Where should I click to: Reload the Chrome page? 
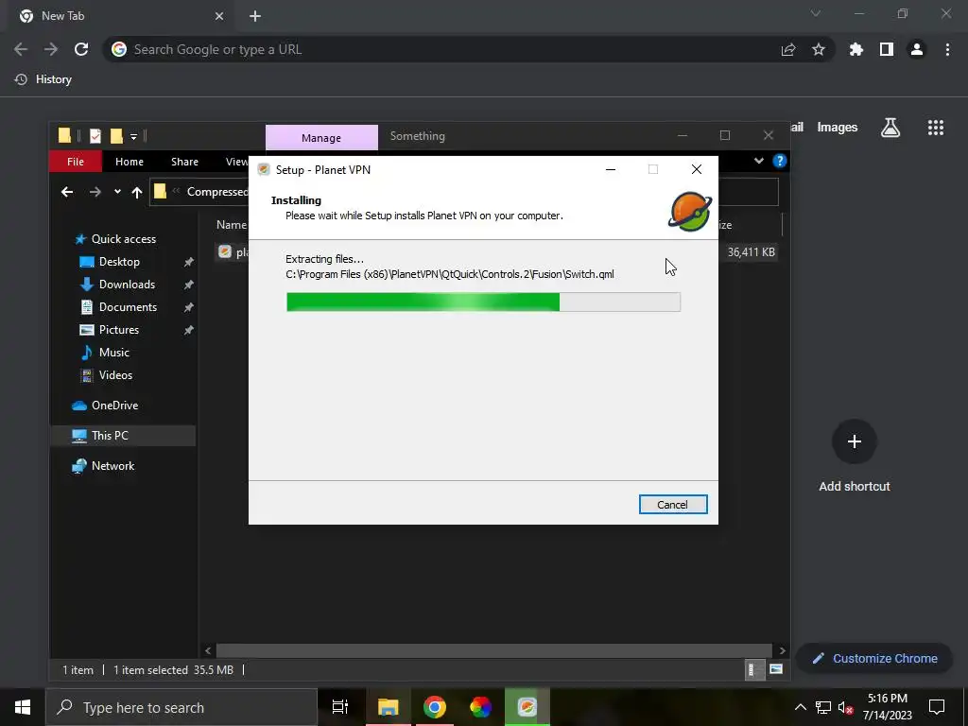(81, 49)
